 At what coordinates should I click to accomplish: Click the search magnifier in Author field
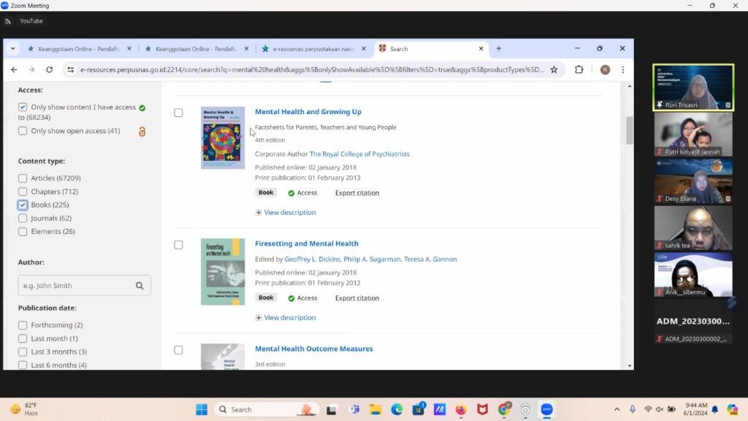[x=140, y=286]
